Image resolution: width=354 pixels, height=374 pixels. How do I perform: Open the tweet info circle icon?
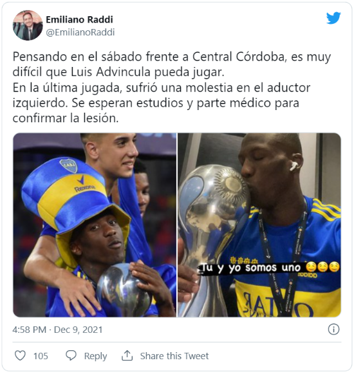[x=333, y=330]
